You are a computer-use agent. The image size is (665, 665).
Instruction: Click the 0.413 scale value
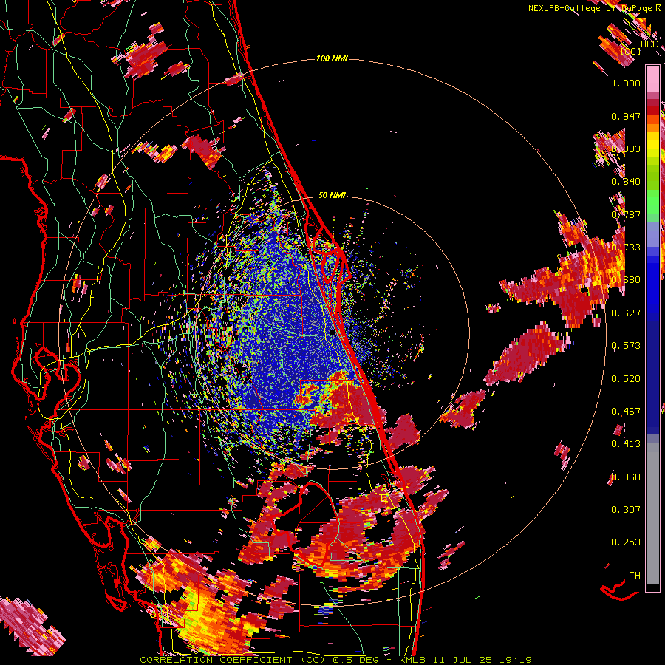626,443
